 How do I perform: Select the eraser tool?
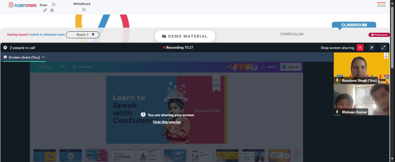[x=52, y=10]
